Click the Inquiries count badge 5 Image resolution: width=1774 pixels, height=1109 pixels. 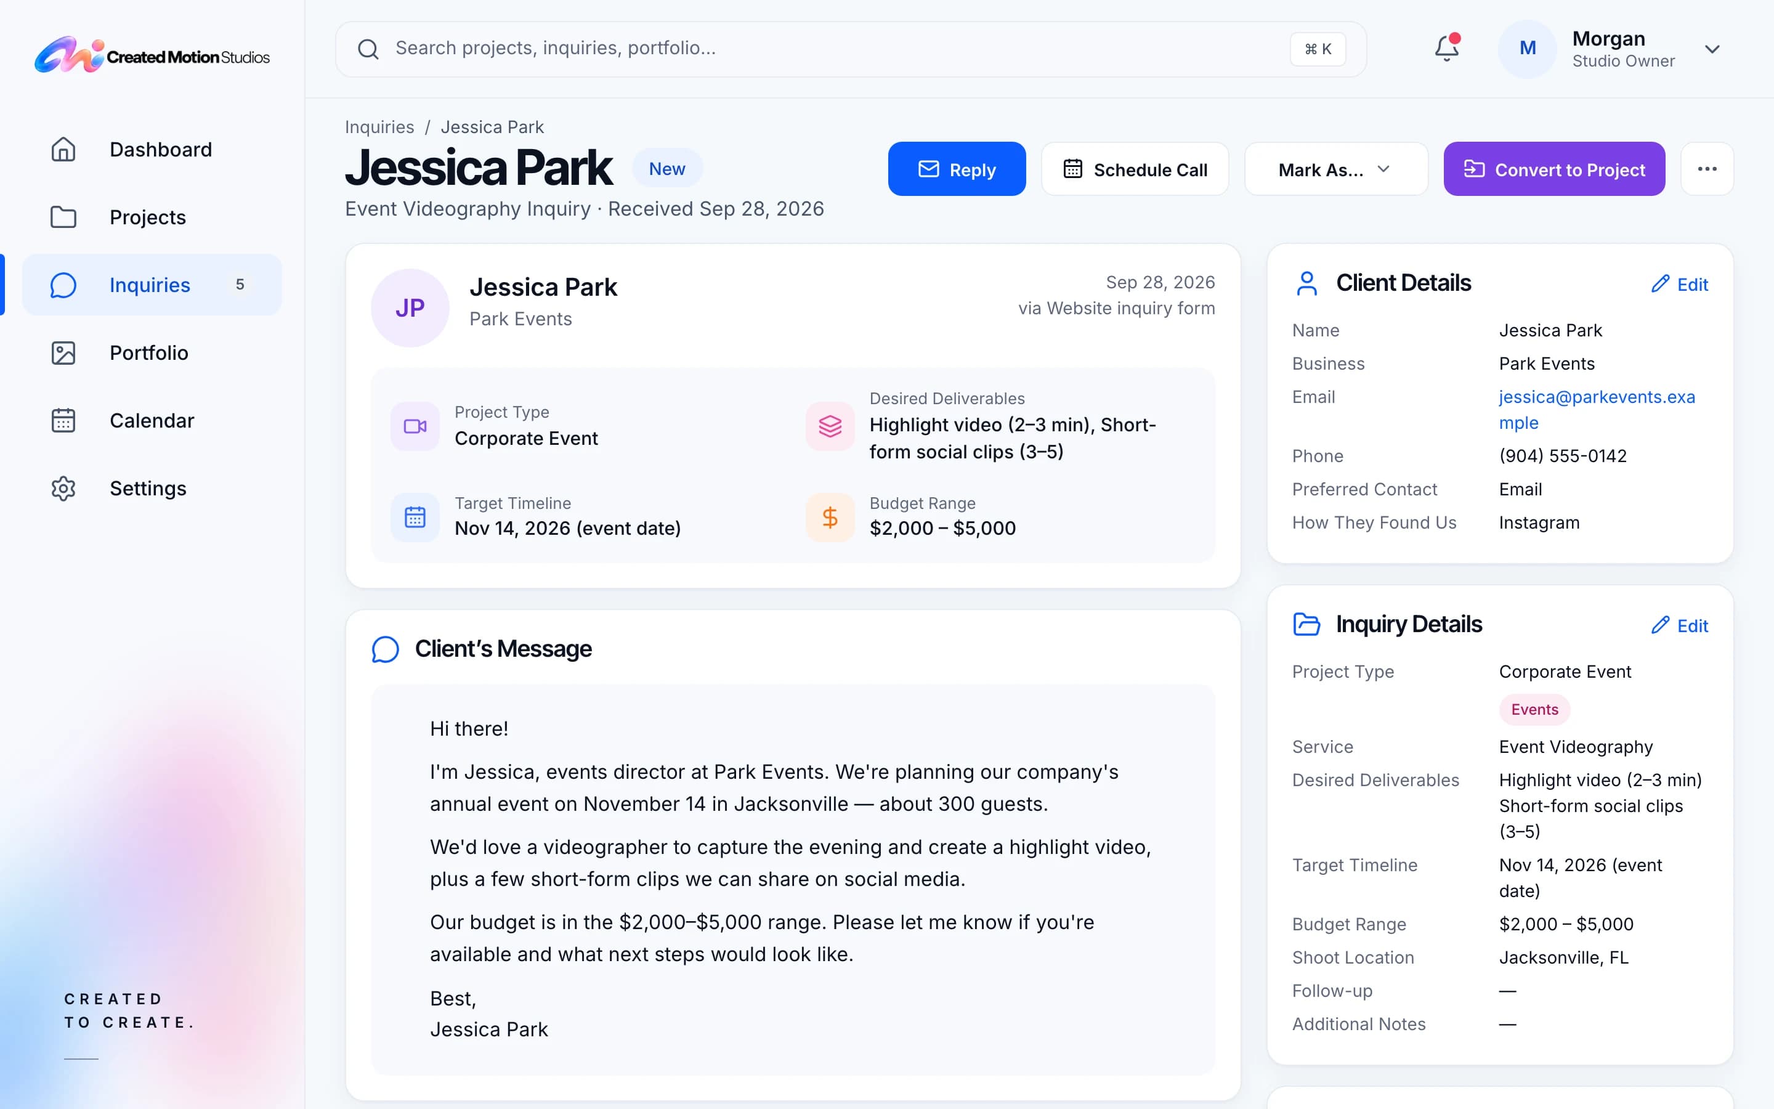point(240,285)
